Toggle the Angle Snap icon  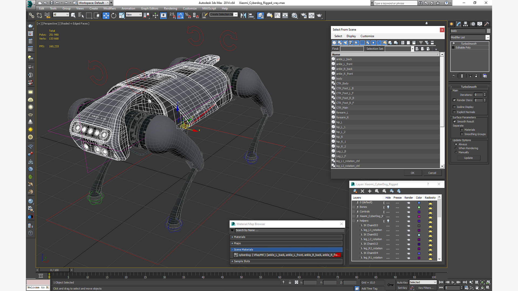[x=180, y=15]
